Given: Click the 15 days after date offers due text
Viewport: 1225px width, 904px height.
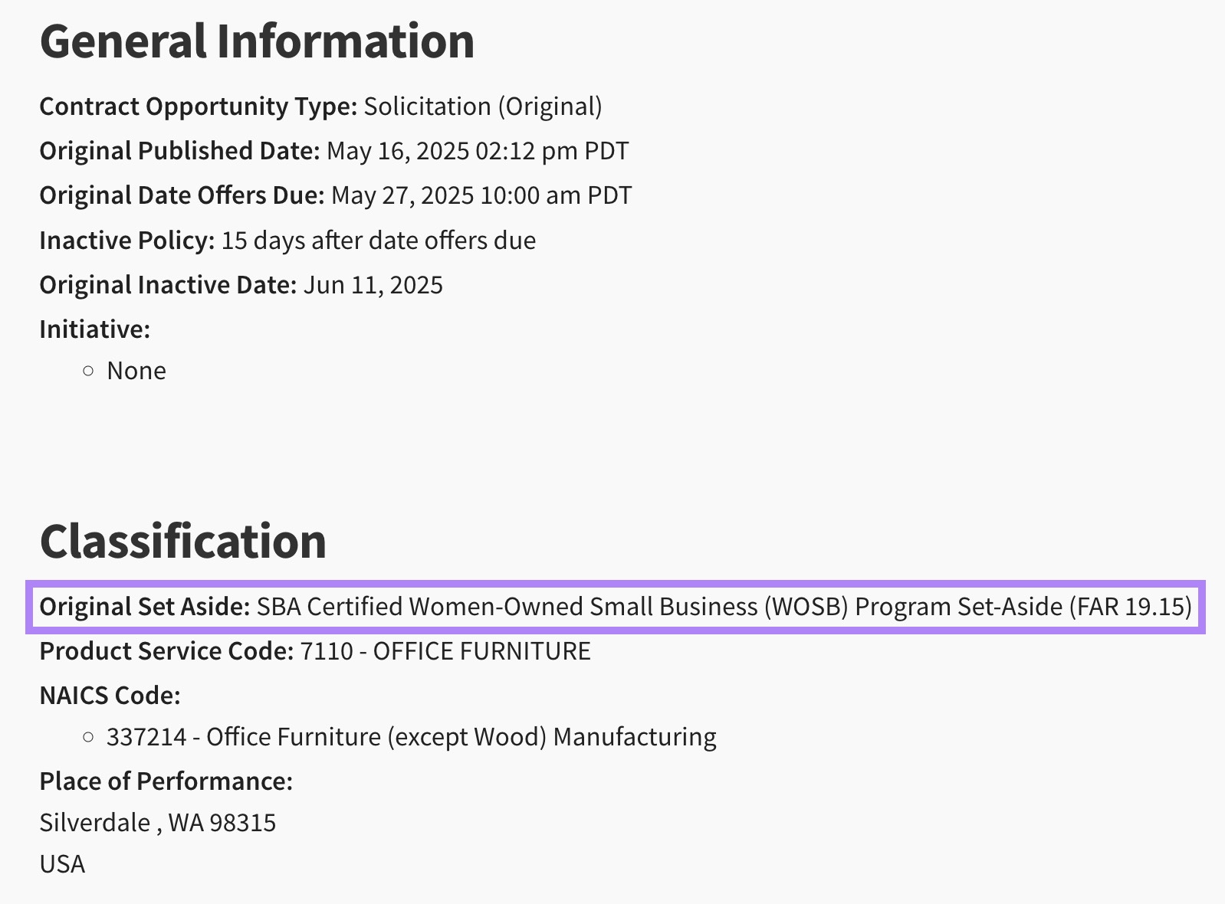Looking at the screenshot, I should 379,241.
